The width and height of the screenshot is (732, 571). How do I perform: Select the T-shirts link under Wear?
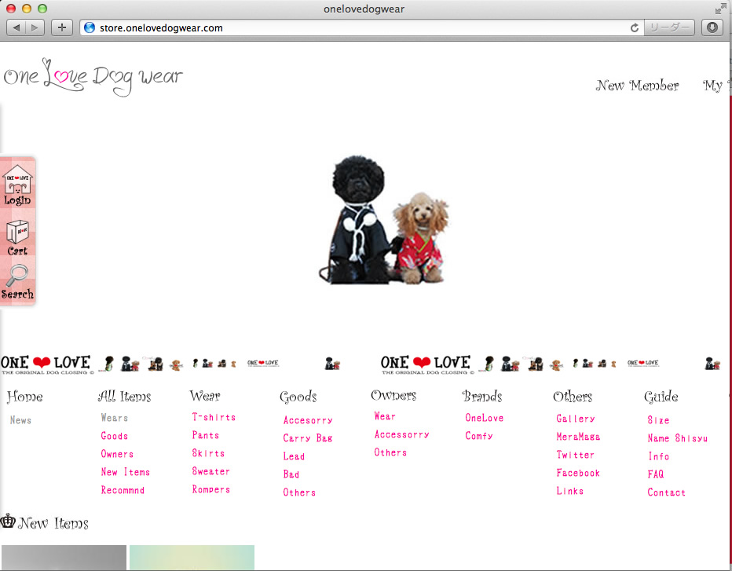(x=214, y=417)
